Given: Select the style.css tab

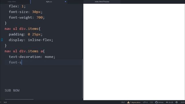Looking at the screenshot, I should pyautogui.click(x=49, y=2).
